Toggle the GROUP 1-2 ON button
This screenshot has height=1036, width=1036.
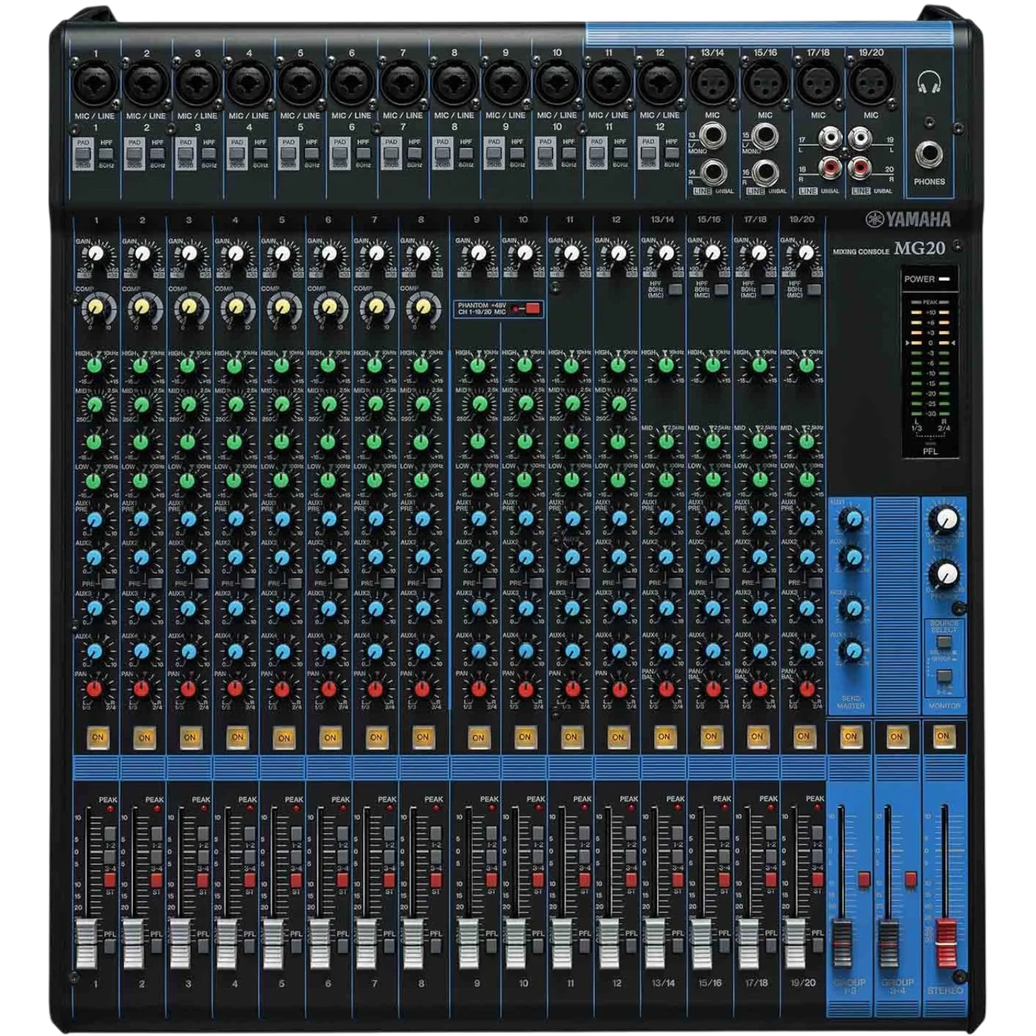pyautogui.click(x=850, y=737)
